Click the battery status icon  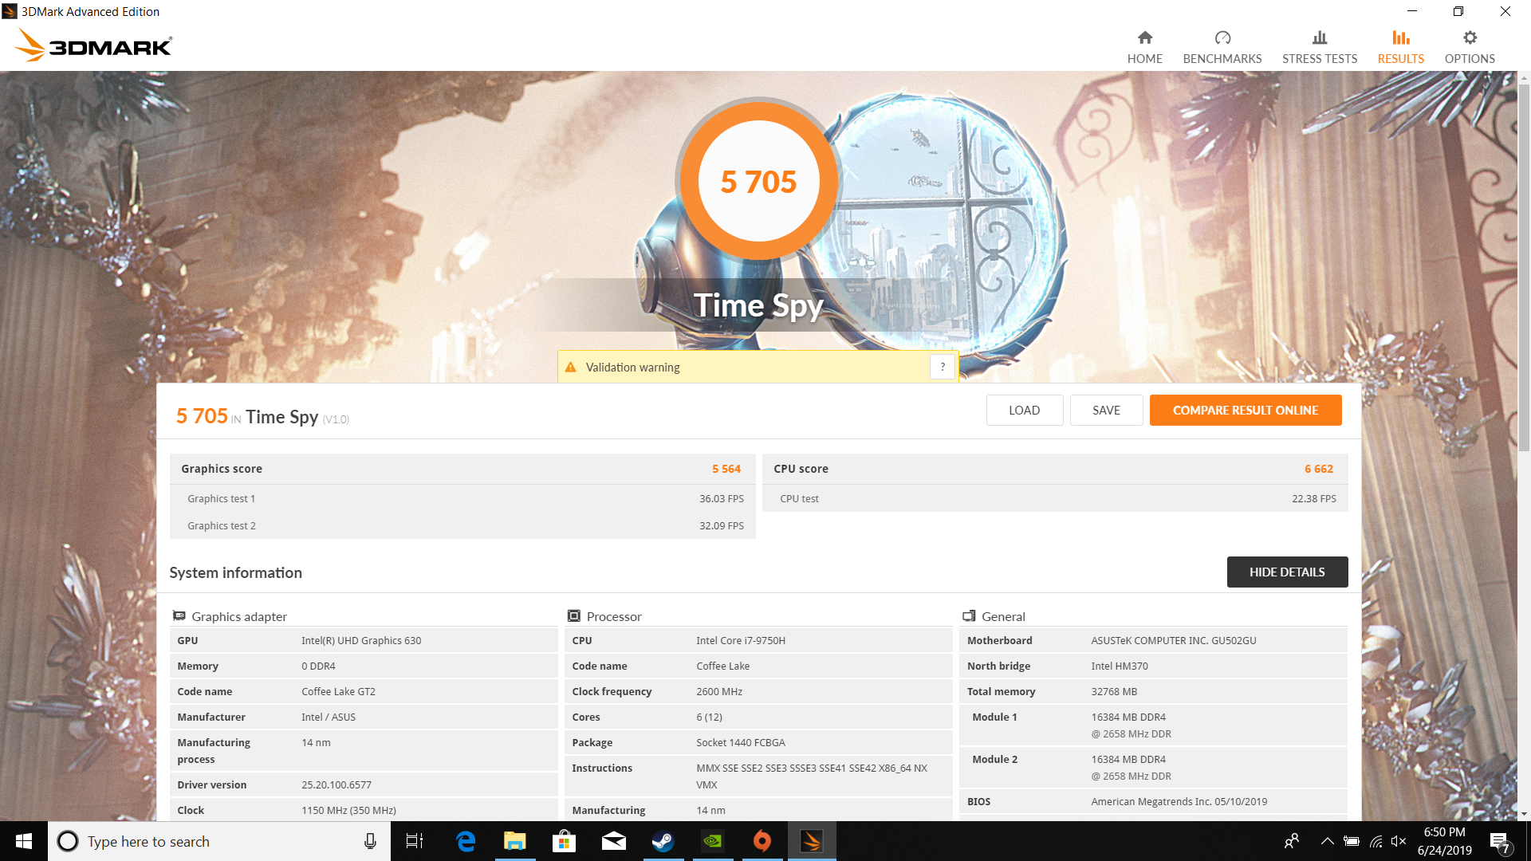(1352, 841)
